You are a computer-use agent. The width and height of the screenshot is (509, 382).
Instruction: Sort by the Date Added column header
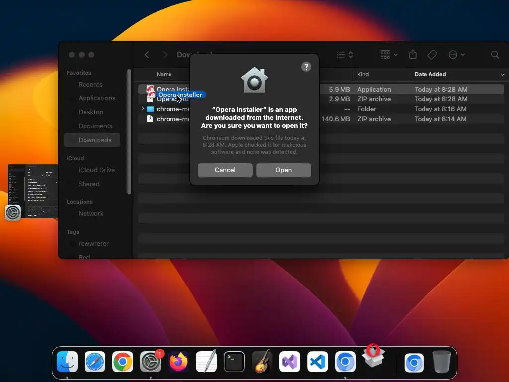[x=430, y=75]
